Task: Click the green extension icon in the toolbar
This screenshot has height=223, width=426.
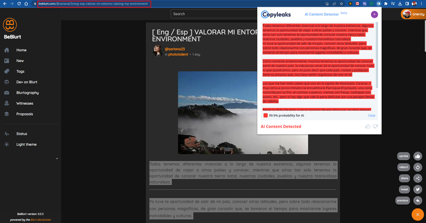Action: (372, 3)
